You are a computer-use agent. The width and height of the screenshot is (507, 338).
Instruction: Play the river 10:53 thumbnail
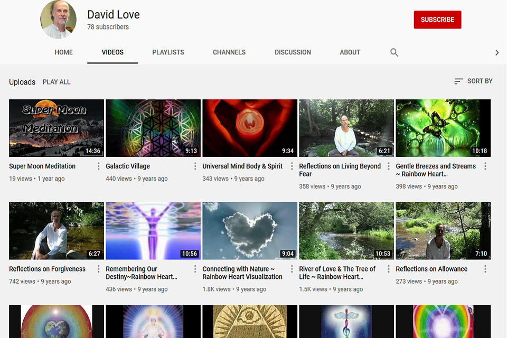click(x=346, y=231)
